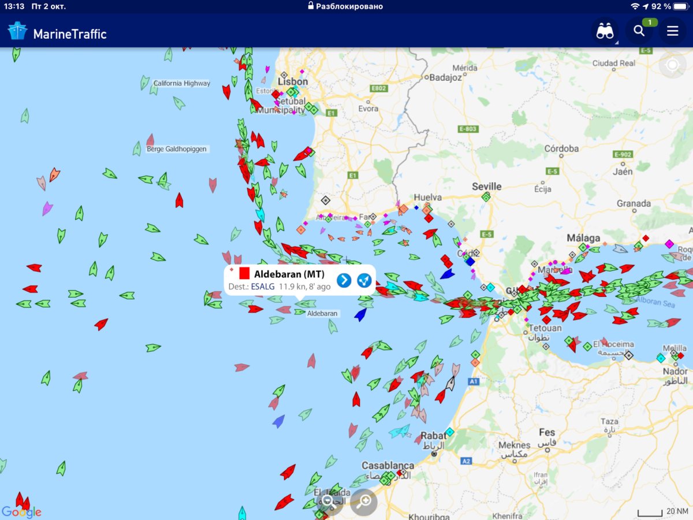Center the map with the locate-me button
This screenshot has width=693, height=520.
tap(672, 65)
